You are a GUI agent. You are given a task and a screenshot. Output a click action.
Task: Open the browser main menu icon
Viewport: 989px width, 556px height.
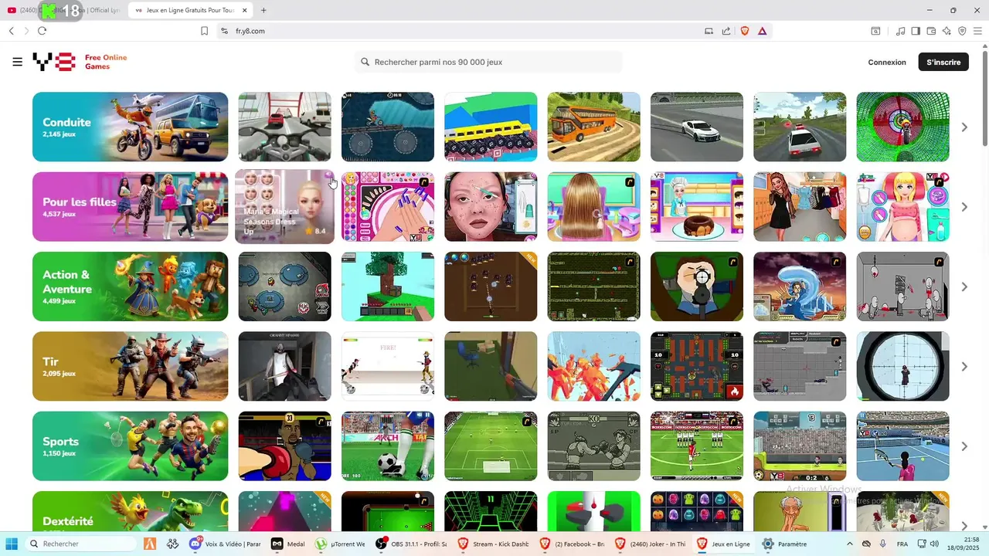coord(978,31)
